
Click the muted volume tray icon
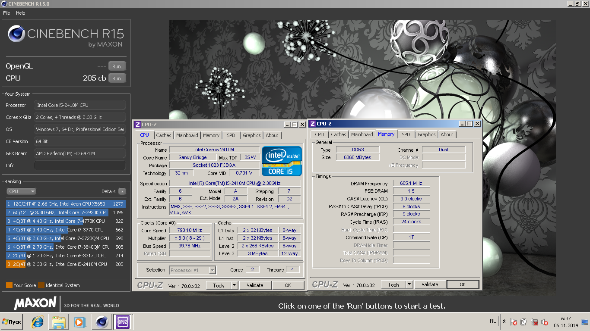coord(545,322)
